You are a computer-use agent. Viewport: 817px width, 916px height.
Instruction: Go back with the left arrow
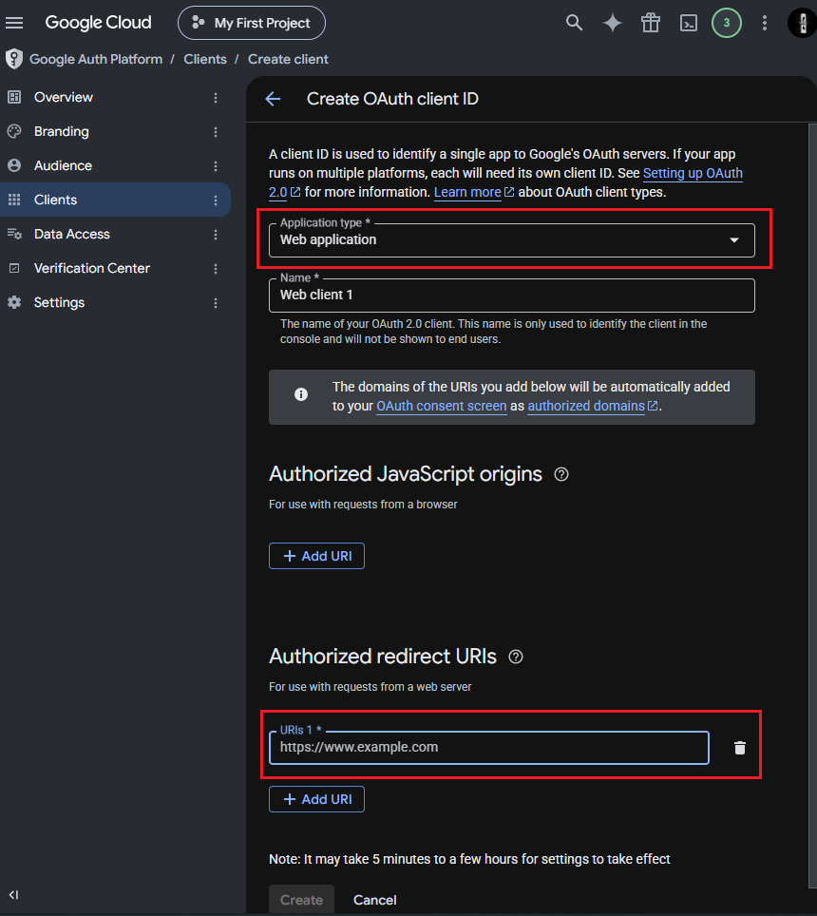[x=274, y=99]
